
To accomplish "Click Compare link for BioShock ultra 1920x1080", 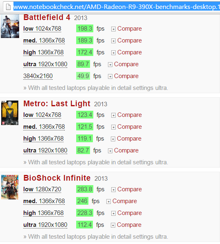I will 129,225.
